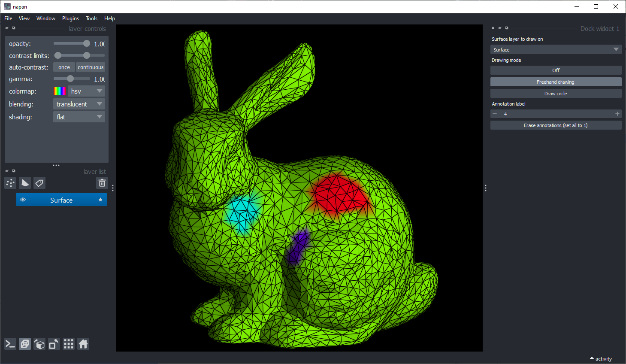
Task: Delete the selected layer with trash icon
Action: (102, 183)
